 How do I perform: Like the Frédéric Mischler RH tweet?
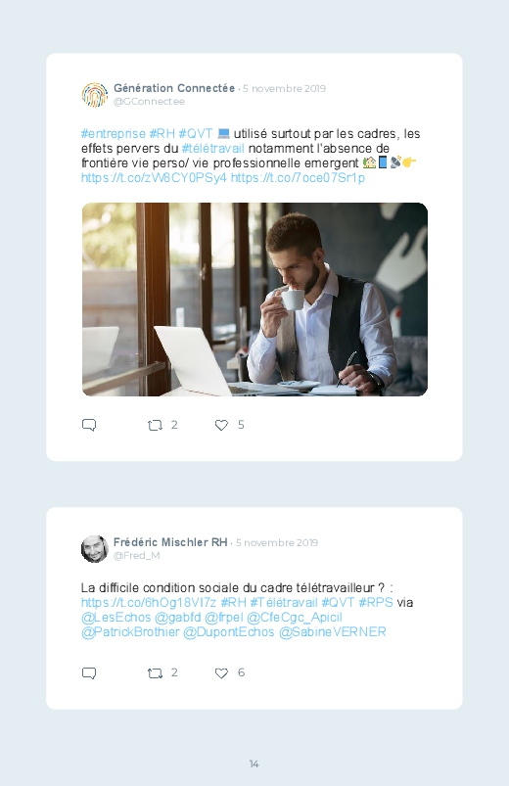[221, 673]
